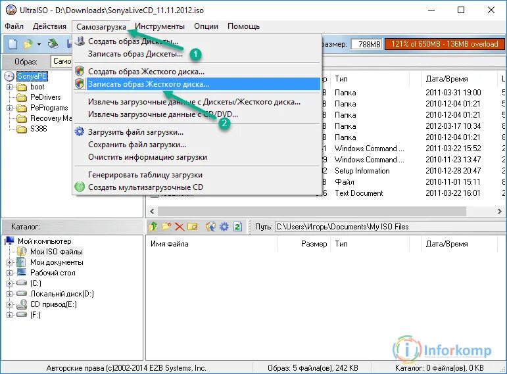Select Мой компьютер in catalog tree
The width and height of the screenshot is (507, 374).
[x=44, y=241]
